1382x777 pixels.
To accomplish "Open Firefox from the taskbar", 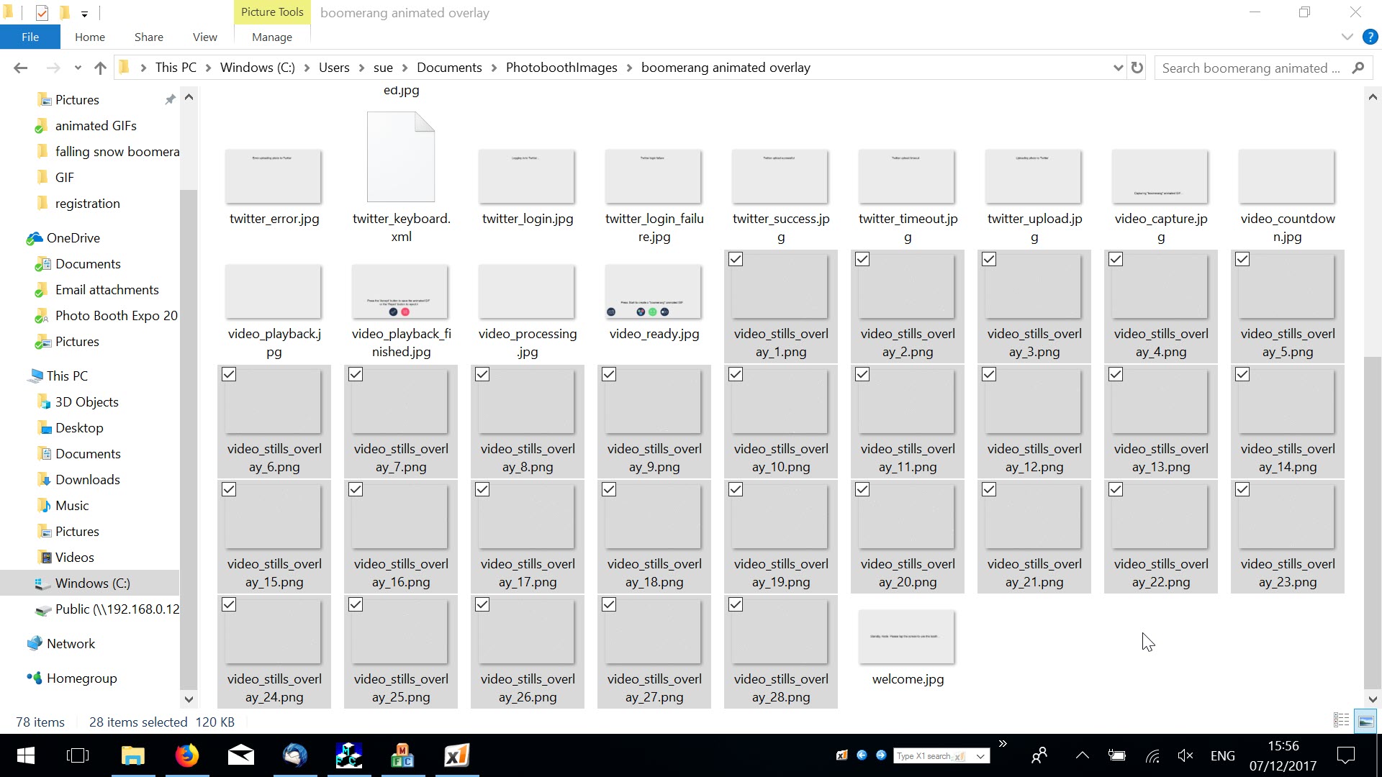I will (x=187, y=755).
